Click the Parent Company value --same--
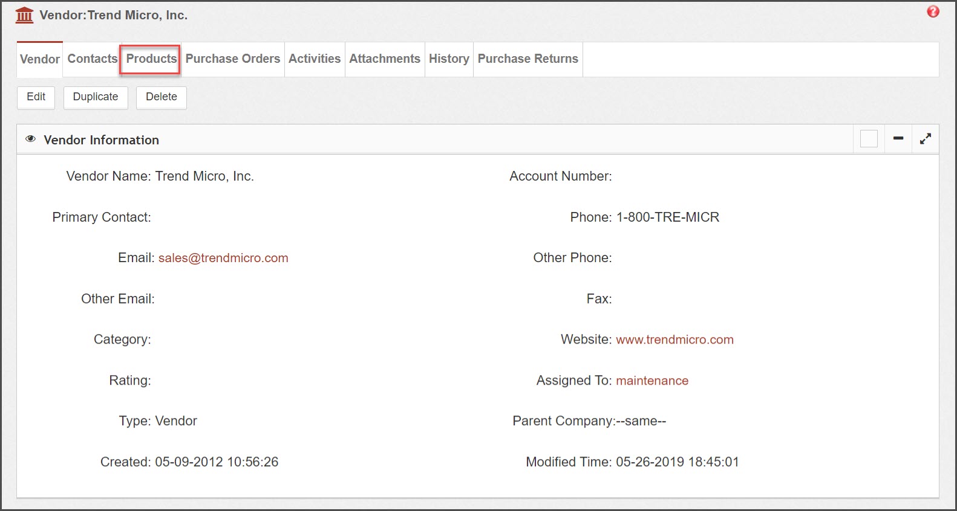Viewport: 957px width, 511px height. click(x=641, y=421)
